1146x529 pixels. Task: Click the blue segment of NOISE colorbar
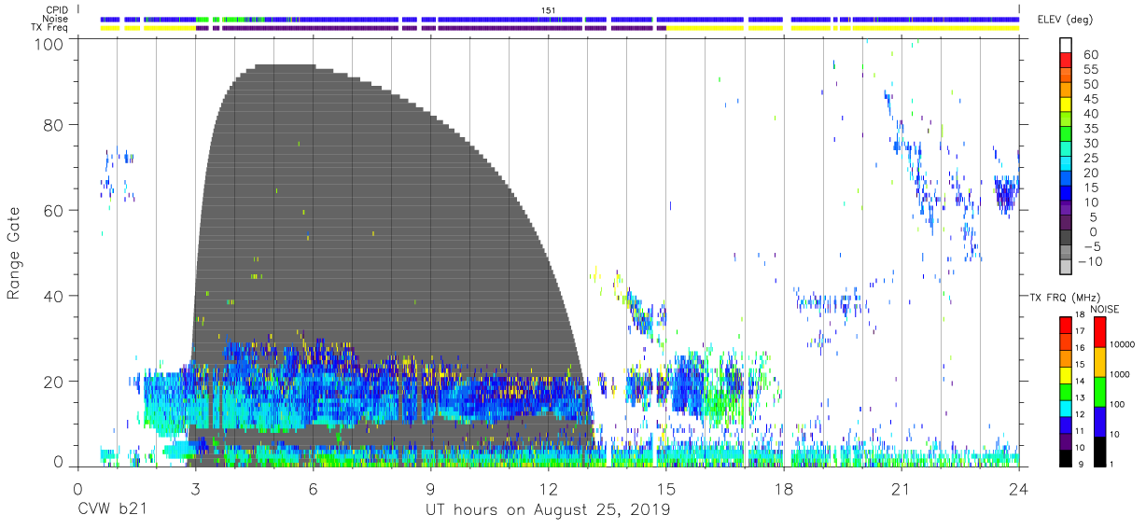tap(1099, 422)
